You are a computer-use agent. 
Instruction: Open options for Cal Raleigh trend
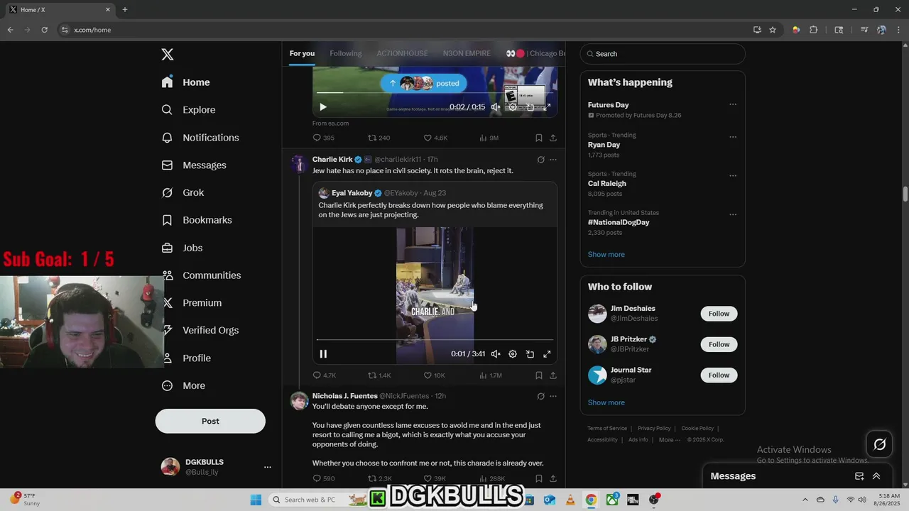tap(733, 176)
